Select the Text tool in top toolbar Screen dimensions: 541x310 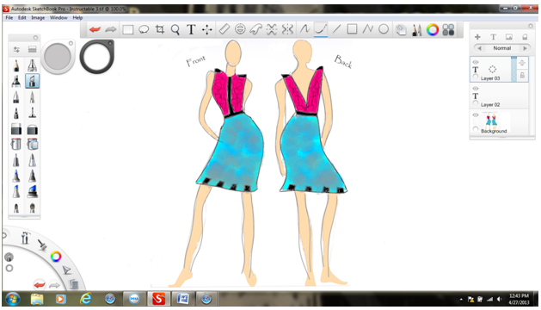click(191, 30)
